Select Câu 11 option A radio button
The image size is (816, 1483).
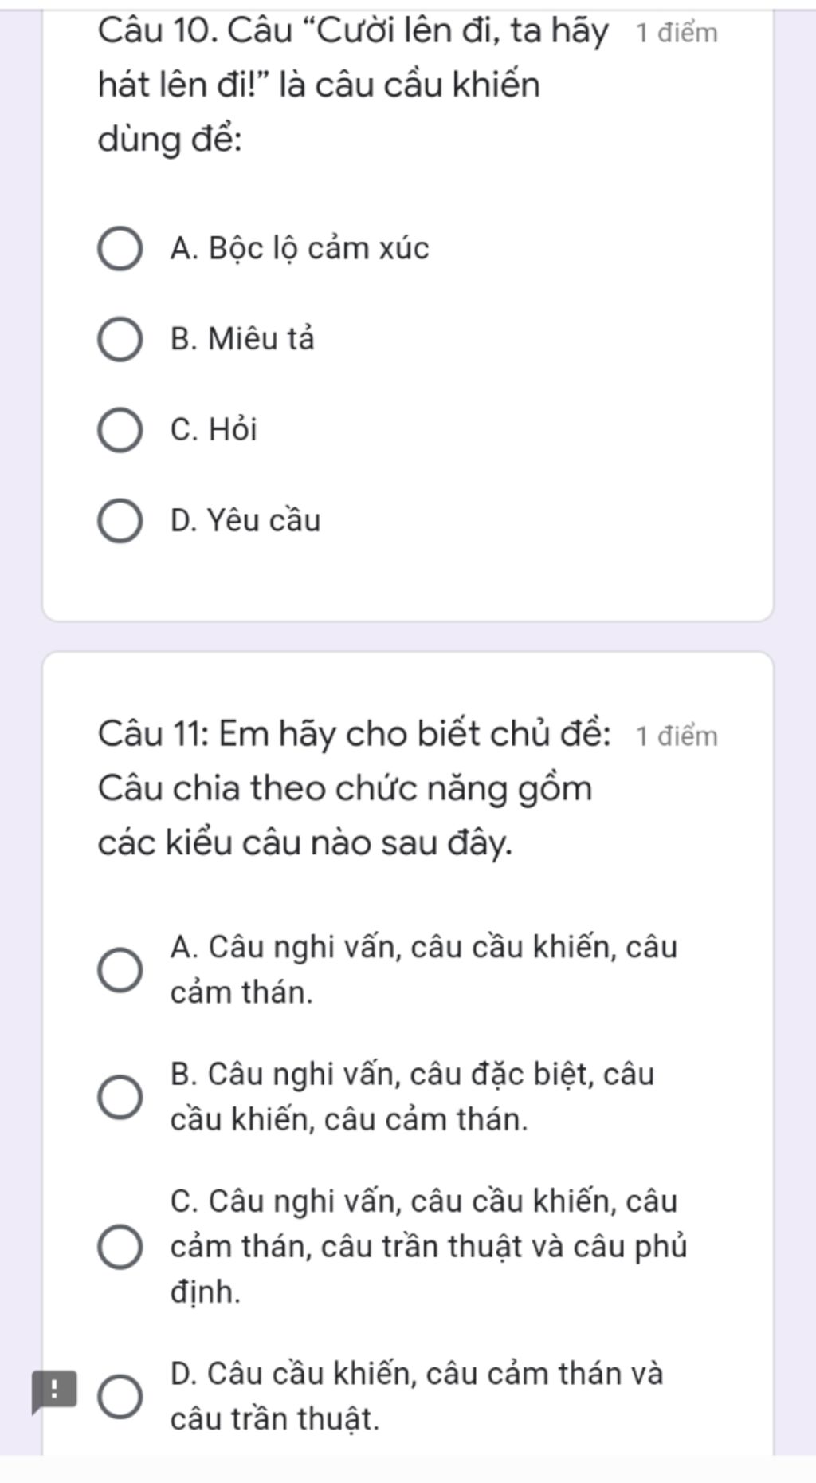(x=120, y=970)
